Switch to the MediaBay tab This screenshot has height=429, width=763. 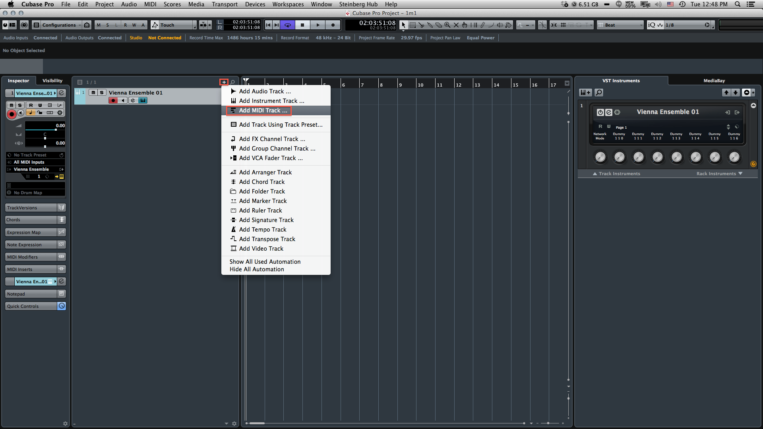pos(714,81)
